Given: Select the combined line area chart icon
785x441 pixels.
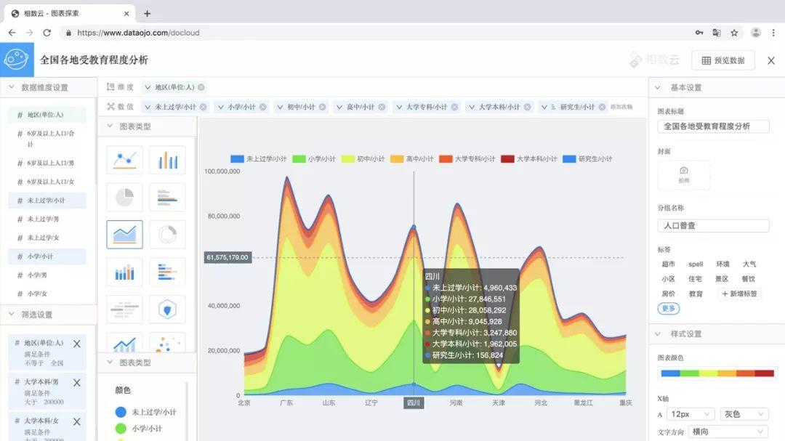Looking at the screenshot, I should point(124,344).
